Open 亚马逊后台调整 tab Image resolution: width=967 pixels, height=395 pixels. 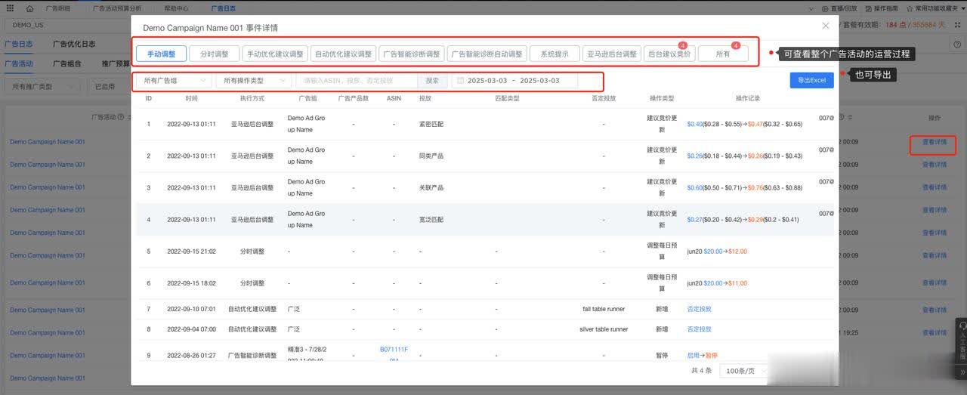(612, 54)
